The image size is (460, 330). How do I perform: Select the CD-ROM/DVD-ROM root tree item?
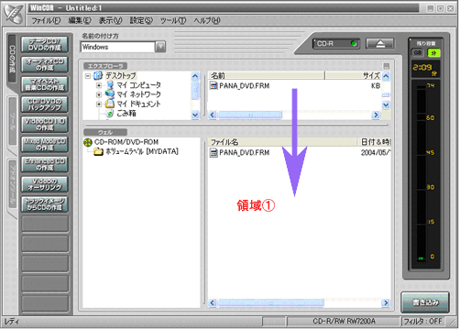[126, 142]
